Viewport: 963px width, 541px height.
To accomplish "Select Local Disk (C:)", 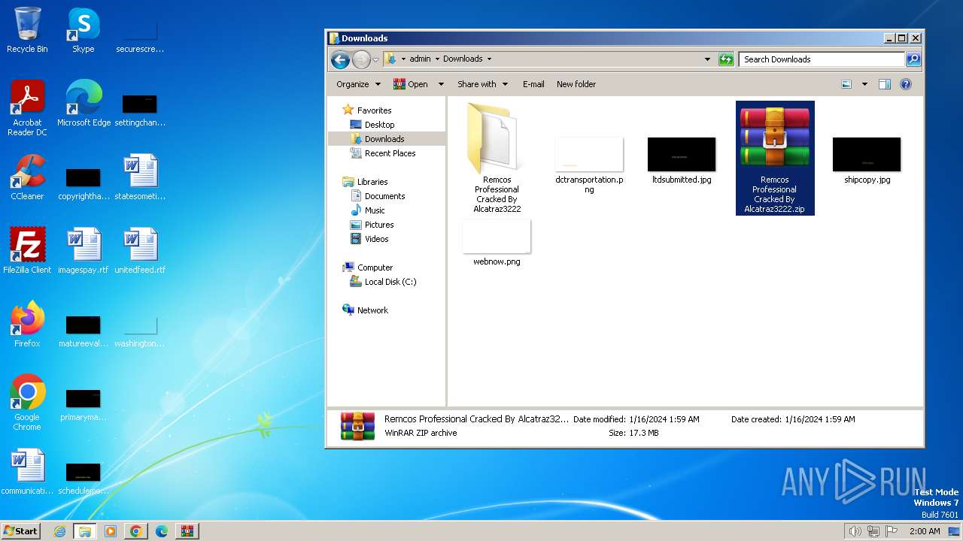I will coord(390,282).
